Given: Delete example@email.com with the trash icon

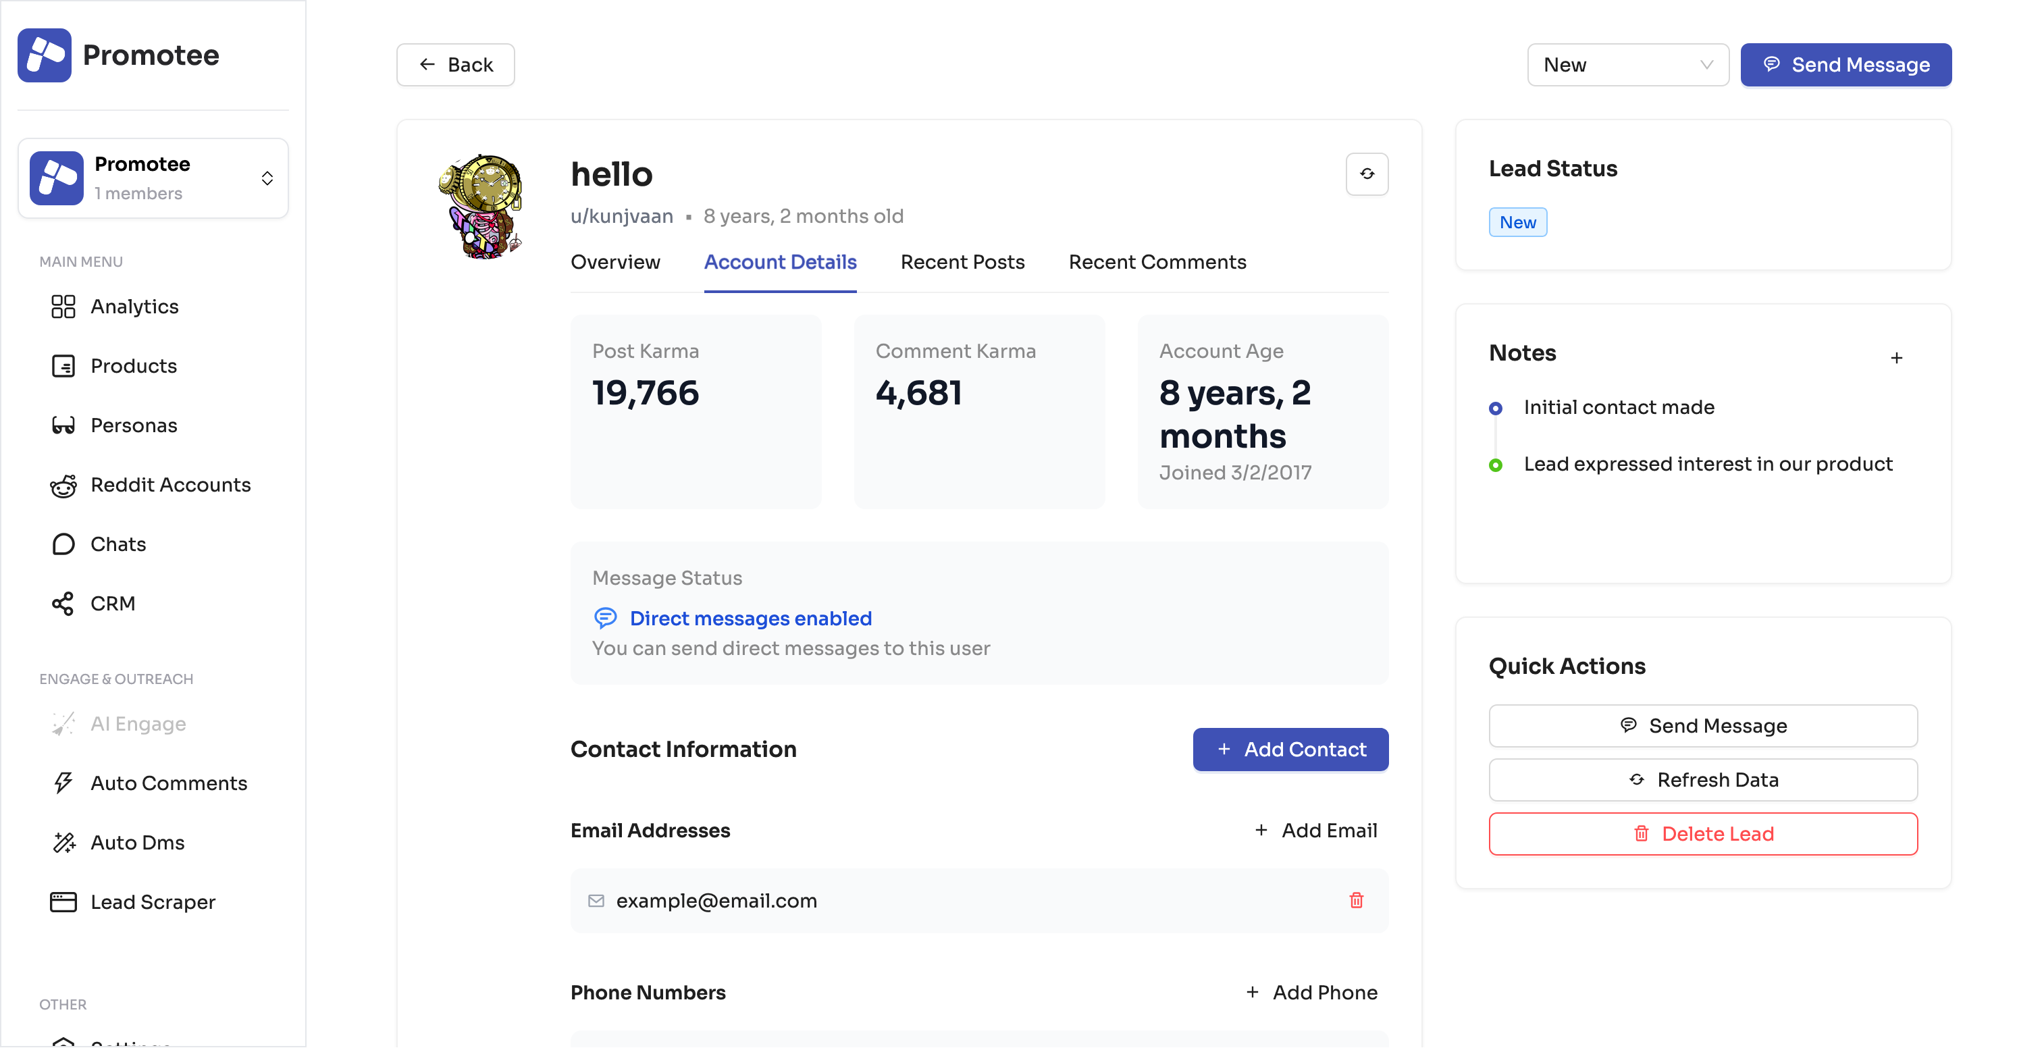Looking at the screenshot, I should [x=1357, y=901].
